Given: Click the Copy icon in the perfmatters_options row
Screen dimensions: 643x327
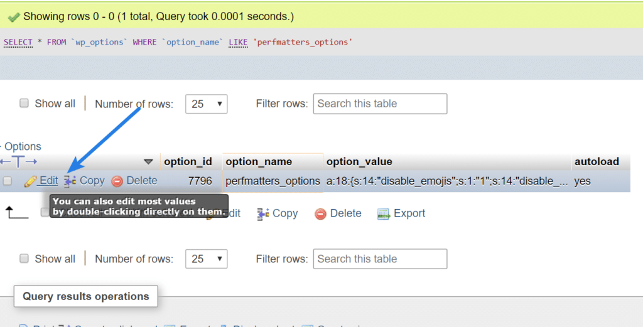Looking at the screenshot, I should (x=70, y=181).
